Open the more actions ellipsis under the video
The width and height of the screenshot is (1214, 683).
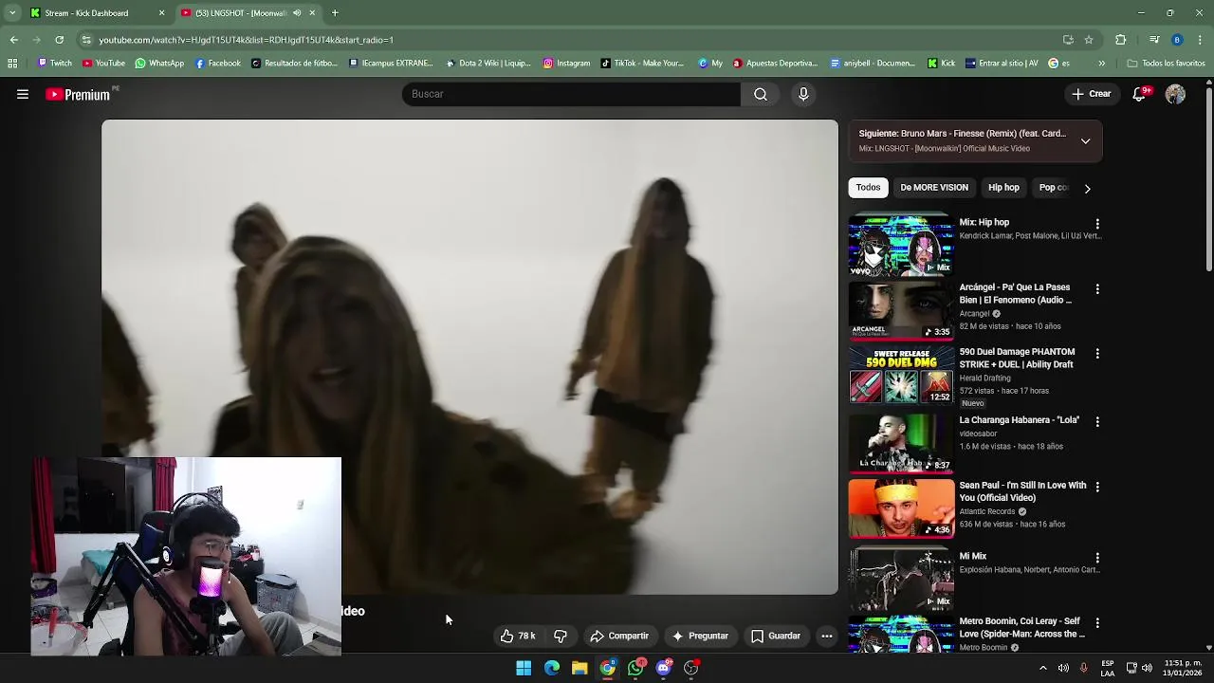pos(827,636)
